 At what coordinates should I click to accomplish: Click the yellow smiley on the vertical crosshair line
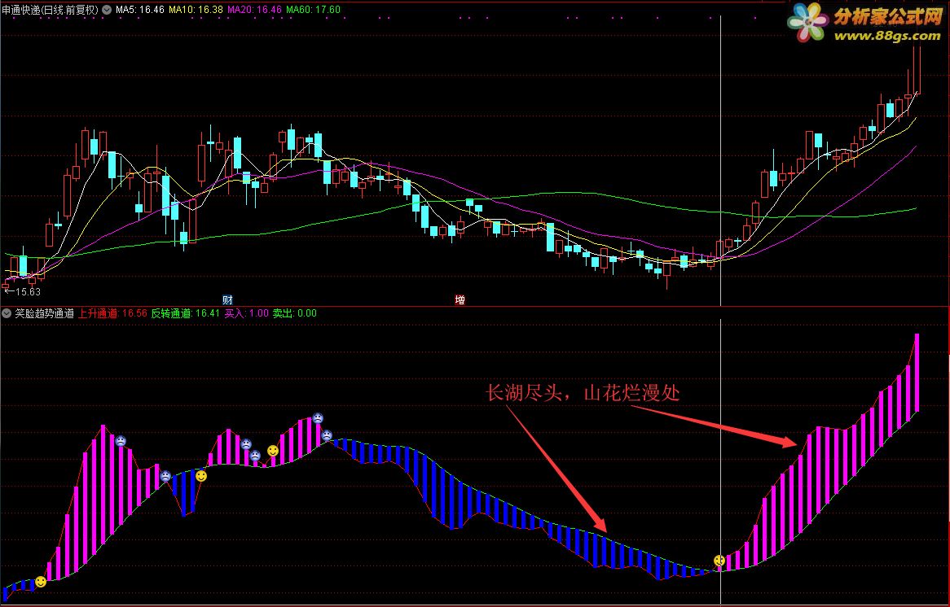tap(719, 561)
